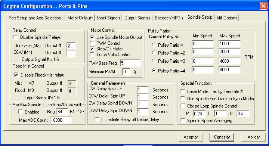Viewport: 269px width, 146px height.
Task: Uncheck Disable Flood/Mist relays
Action: [16, 75]
